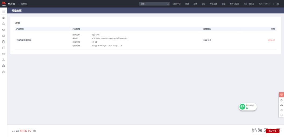This screenshot has height=137, width=284.
Task: Click the question mark icon on right panel
Action: tap(282, 110)
